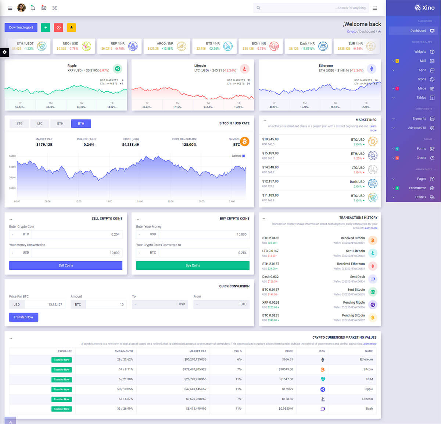Expand the Charts section in sidebar
This screenshot has height=424, width=441.
click(421, 158)
